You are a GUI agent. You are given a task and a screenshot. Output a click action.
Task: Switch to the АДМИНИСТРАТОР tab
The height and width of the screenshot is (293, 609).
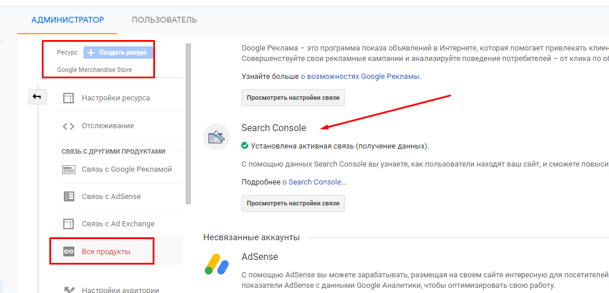(67, 20)
